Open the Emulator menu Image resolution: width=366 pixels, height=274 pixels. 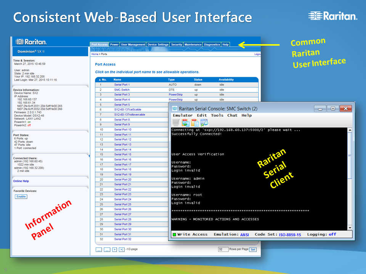click(183, 115)
